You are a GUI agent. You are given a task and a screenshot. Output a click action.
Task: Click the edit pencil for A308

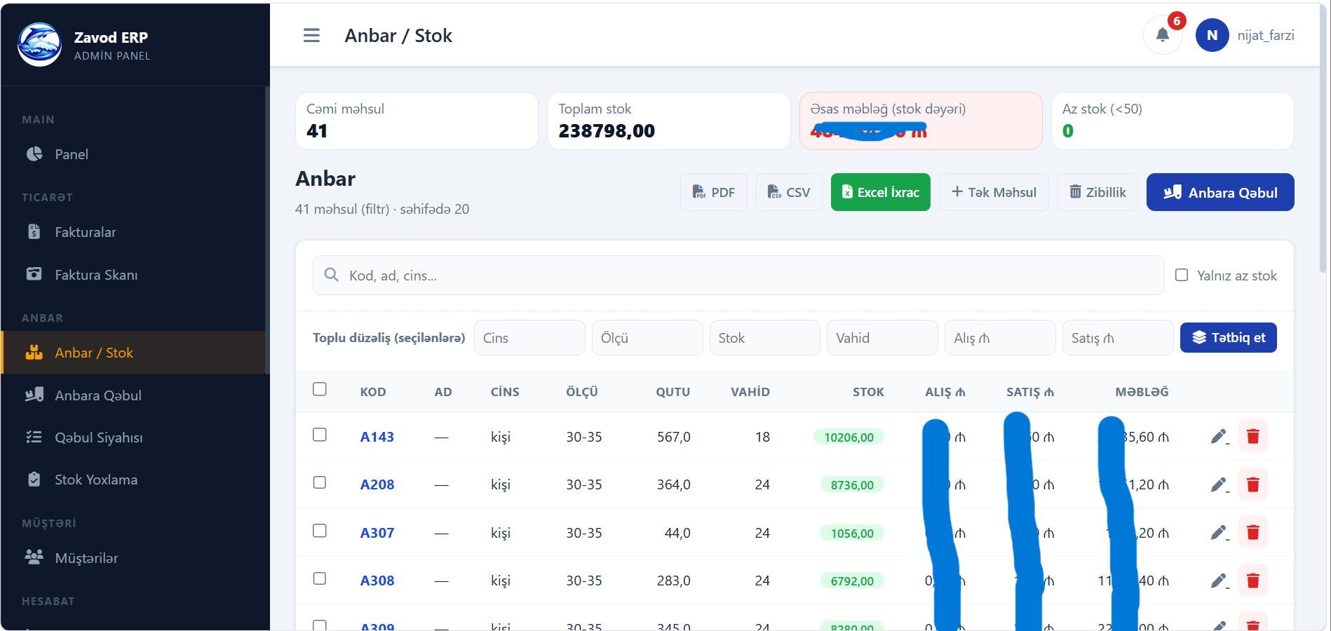tap(1219, 581)
